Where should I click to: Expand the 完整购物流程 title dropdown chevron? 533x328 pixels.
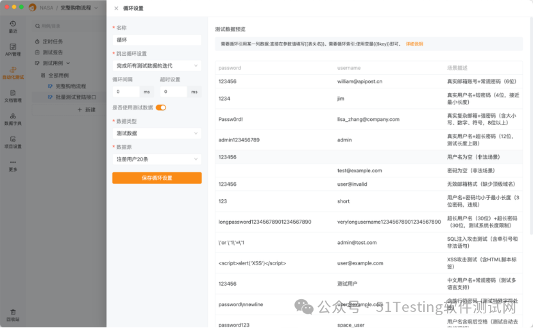coord(96,8)
